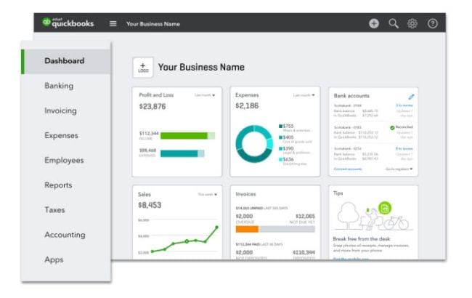The width and height of the screenshot is (472, 298).
Task: Click the Connect accounts link
Action: click(348, 169)
